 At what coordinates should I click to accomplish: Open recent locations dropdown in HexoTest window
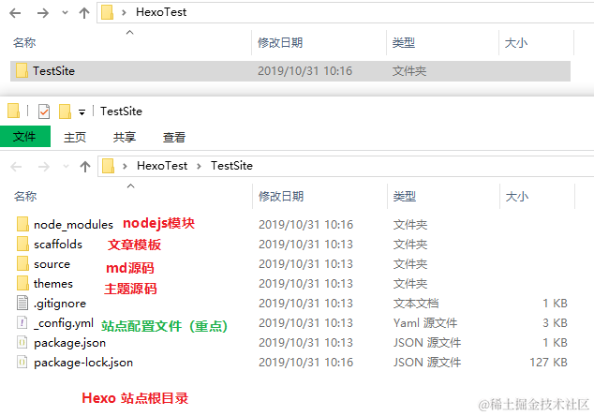66,13
